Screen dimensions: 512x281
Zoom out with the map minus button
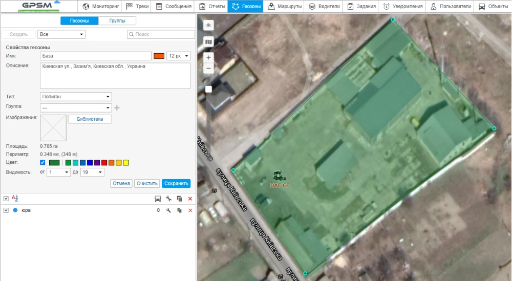pos(208,69)
